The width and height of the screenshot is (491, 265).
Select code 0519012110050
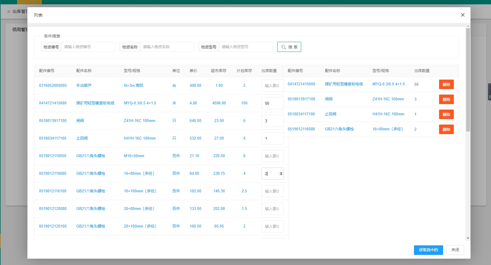coord(53,156)
